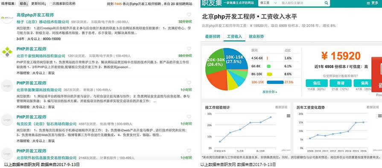The image size is (382, 168).
Task: Favorite the 高级php开发工程师 job with heart icon
Action: click(189, 14)
